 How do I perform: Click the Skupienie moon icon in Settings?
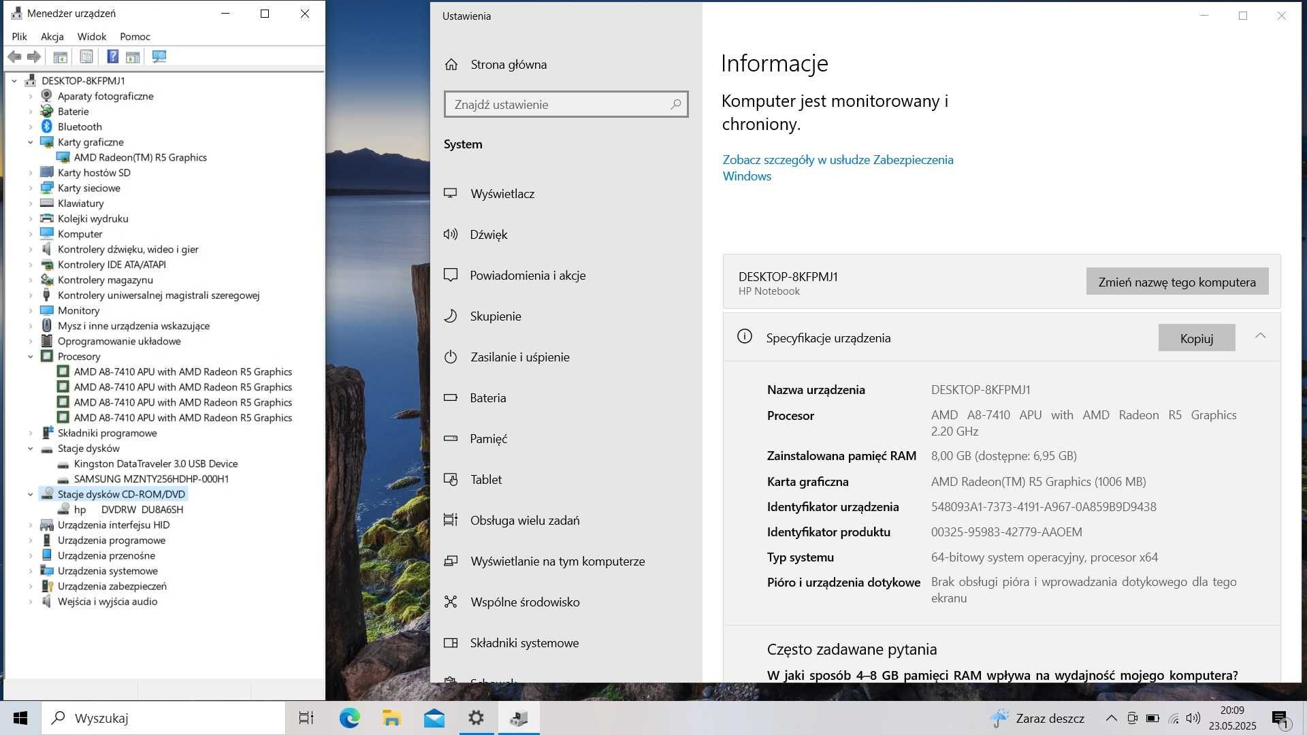[450, 316]
